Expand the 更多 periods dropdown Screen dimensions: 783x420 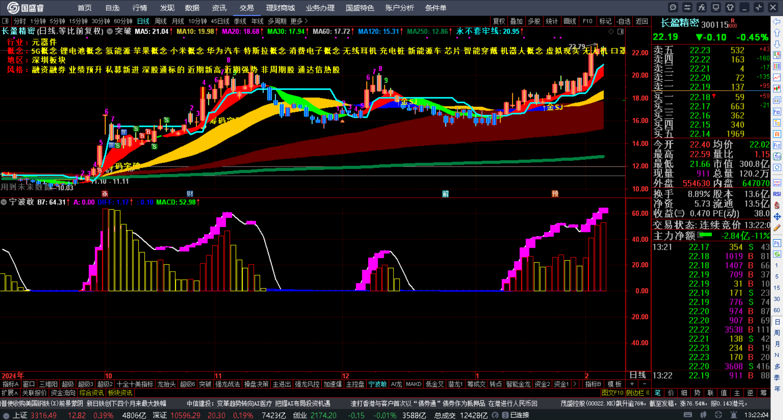point(299,21)
